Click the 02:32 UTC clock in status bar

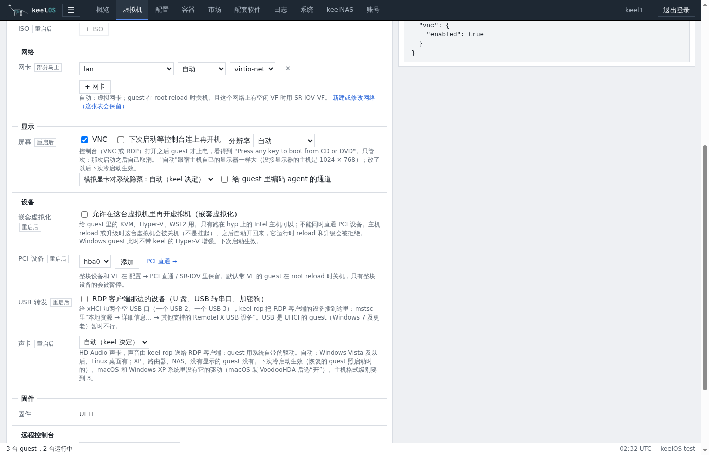[636, 449]
